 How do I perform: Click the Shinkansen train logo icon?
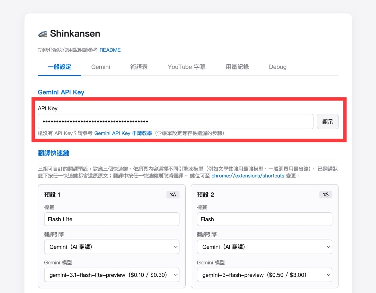pyautogui.click(x=43, y=34)
